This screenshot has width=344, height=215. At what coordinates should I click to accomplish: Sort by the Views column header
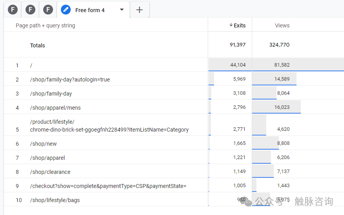pyautogui.click(x=282, y=25)
